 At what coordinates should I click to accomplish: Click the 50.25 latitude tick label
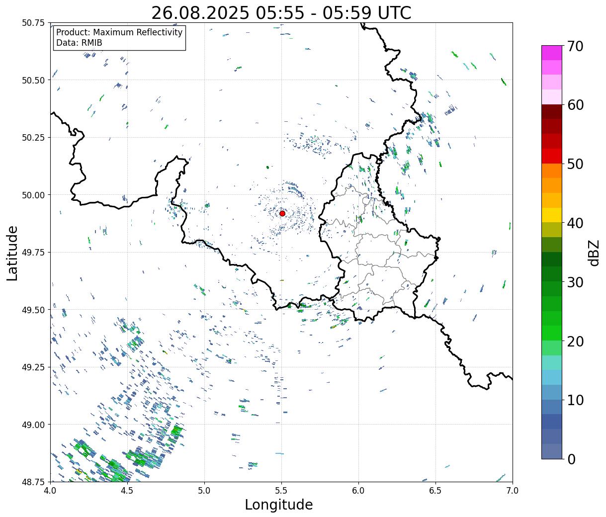(x=33, y=138)
